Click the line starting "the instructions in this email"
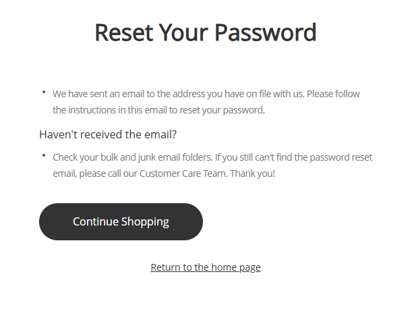This screenshot has width=416, height=322. tap(158, 110)
